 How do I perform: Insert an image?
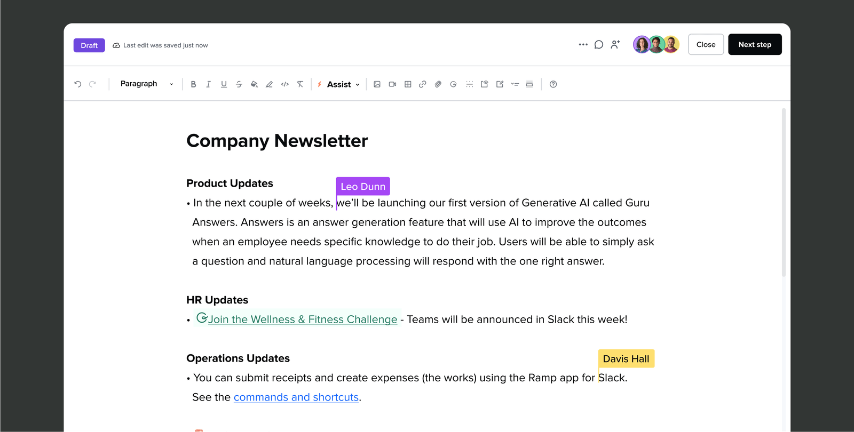tap(377, 84)
